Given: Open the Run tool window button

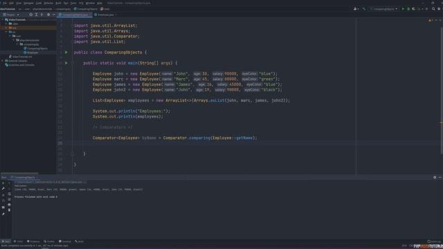Looking at the screenshot, I should pyautogui.click(x=6, y=241).
